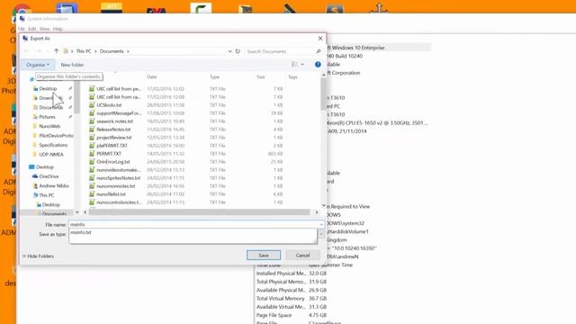Select file seawork notes.txt

pos(114,121)
